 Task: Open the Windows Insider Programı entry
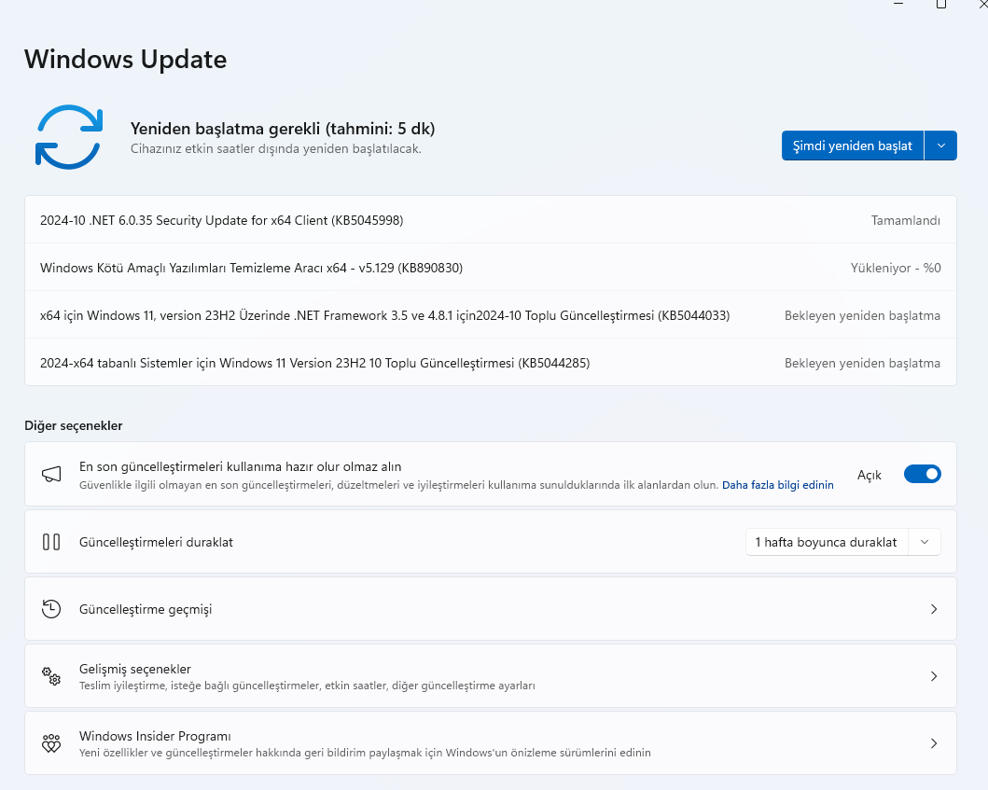click(155, 736)
